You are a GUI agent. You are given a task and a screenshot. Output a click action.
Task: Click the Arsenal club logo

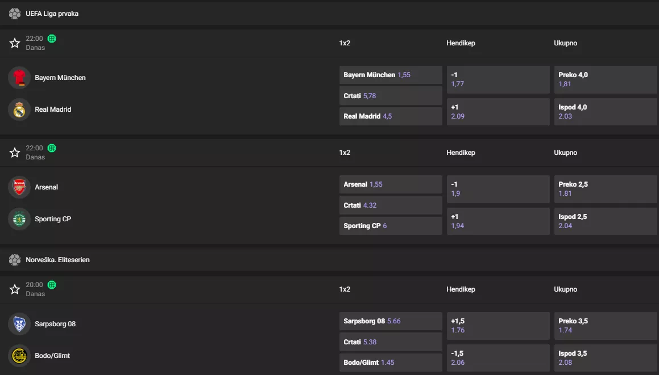[x=19, y=187]
